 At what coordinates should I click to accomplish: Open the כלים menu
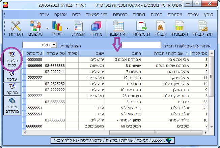[76, 14]
